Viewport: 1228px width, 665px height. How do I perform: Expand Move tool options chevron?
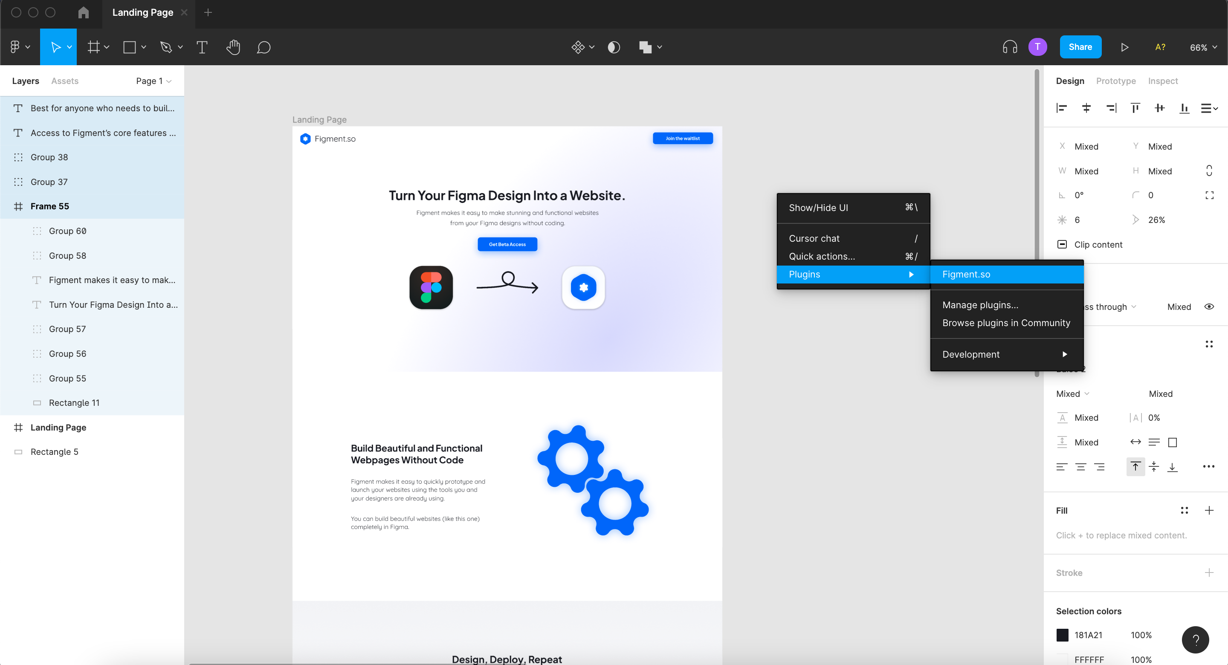70,47
